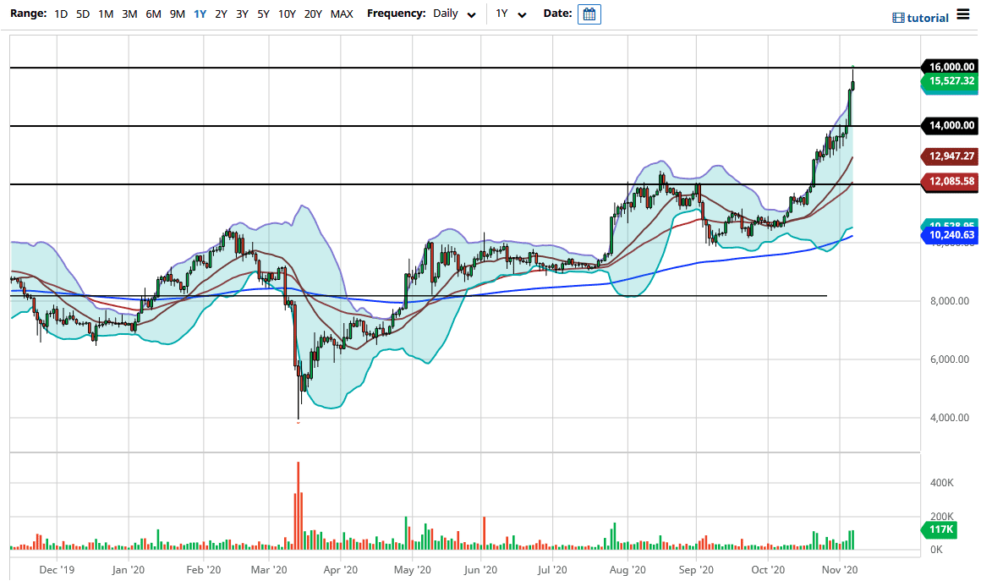Click the chevron next to the 1Y selector

(522, 14)
